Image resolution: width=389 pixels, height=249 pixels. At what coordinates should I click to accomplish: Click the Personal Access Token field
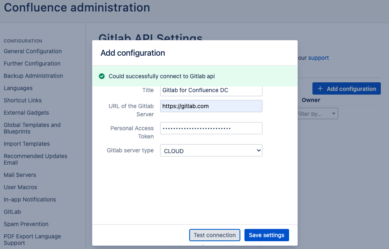click(x=211, y=128)
